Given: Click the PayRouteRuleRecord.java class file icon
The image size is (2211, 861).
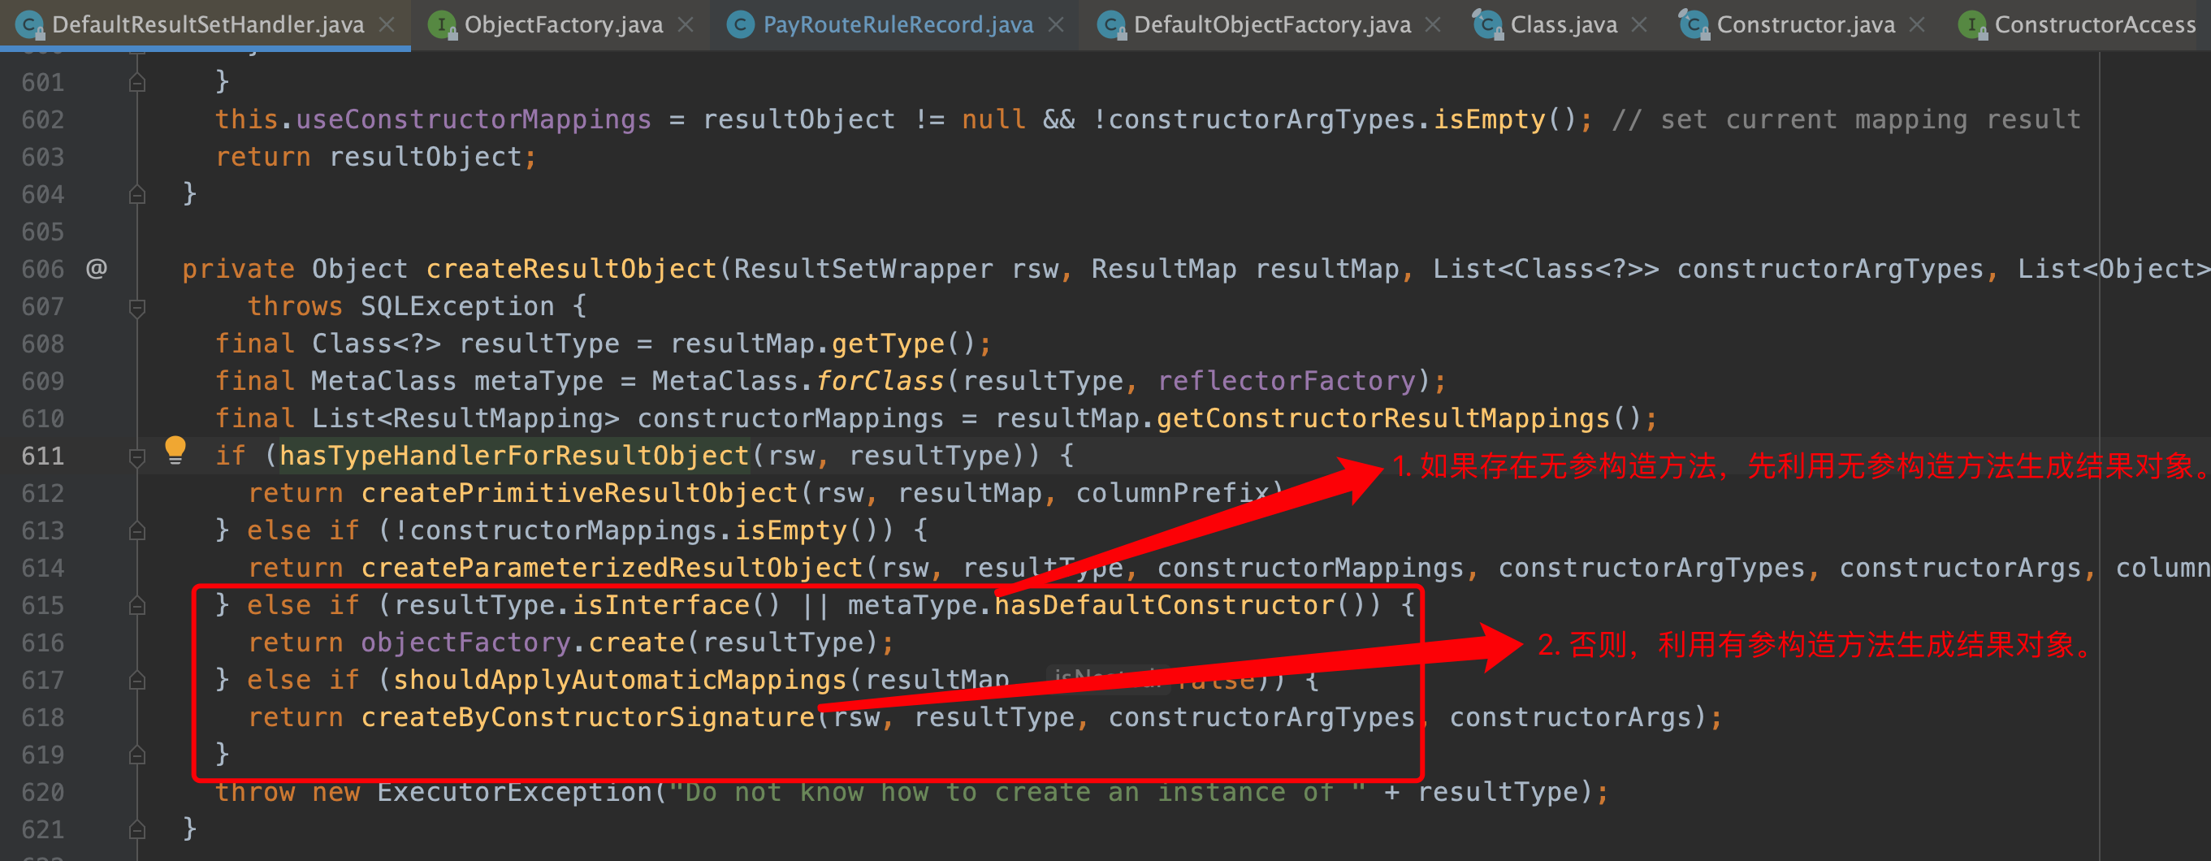Looking at the screenshot, I should 740,25.
